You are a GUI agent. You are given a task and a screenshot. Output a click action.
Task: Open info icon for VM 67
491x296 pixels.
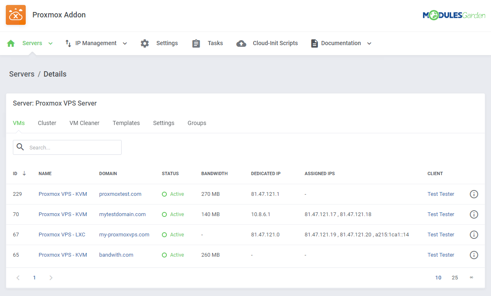coord(474,234)
